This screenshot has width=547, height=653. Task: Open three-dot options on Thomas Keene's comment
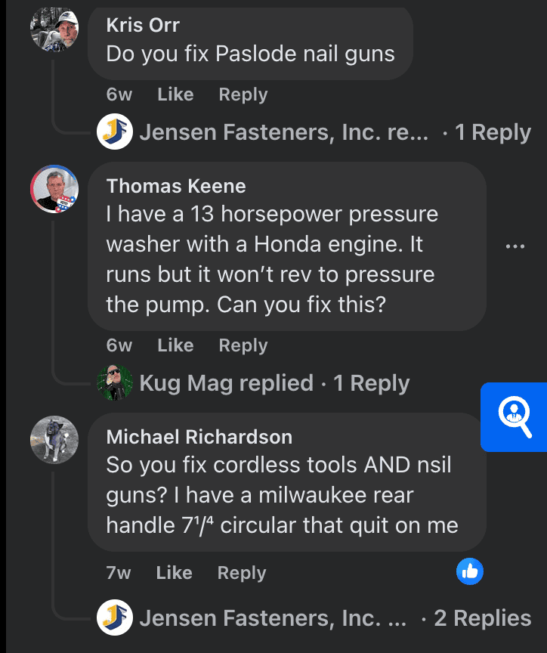pyautogui.click(x=515, y=246)
